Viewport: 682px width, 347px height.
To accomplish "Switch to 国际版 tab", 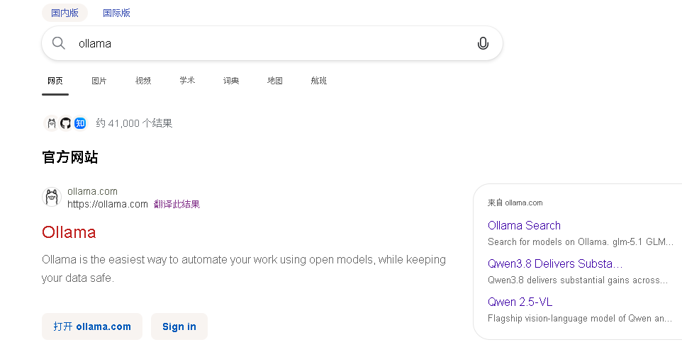I will (x=116, y=13).
